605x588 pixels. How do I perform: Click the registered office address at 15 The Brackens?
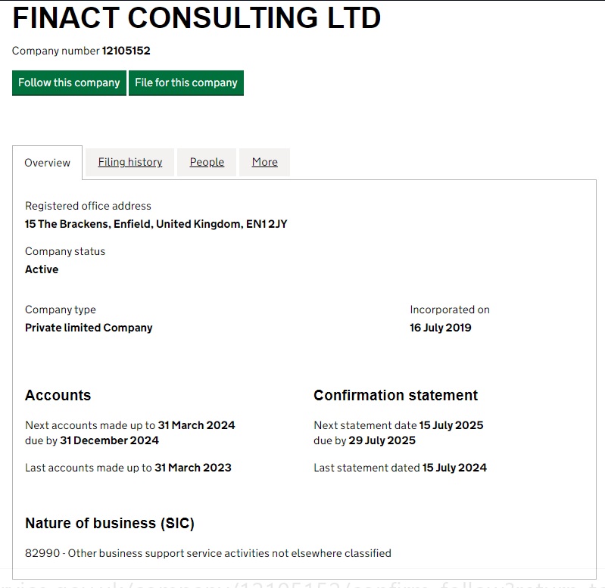(156, 224)
